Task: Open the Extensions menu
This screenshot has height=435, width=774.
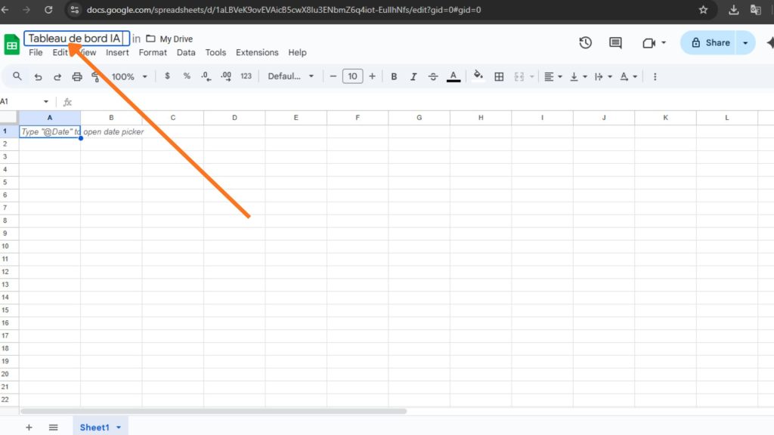Action: coord(257,53)
